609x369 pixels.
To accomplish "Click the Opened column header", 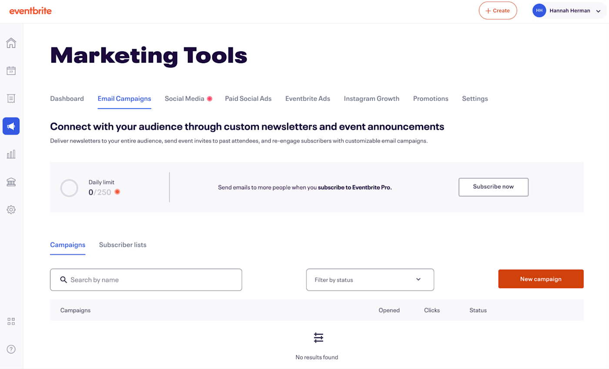I will tap(389, 310).
